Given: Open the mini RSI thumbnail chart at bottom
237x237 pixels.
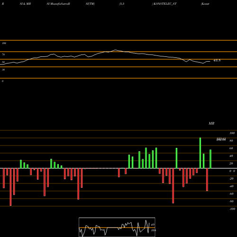Looking at the screenshot, I should (117, 227).
